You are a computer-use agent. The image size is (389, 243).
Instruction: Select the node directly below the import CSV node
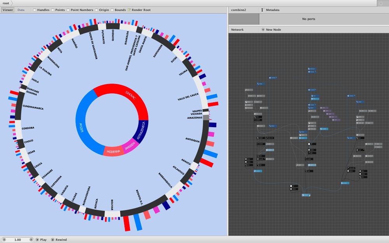[312, 72]
